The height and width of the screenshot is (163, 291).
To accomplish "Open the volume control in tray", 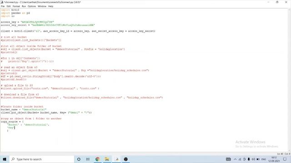I will click(253, 159).
